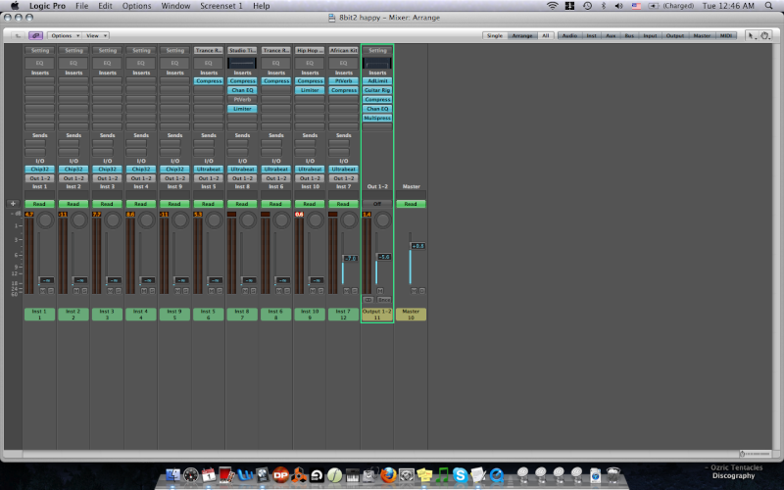
Task: Click the pan knob on Inst 10
Action: [316, 220]
